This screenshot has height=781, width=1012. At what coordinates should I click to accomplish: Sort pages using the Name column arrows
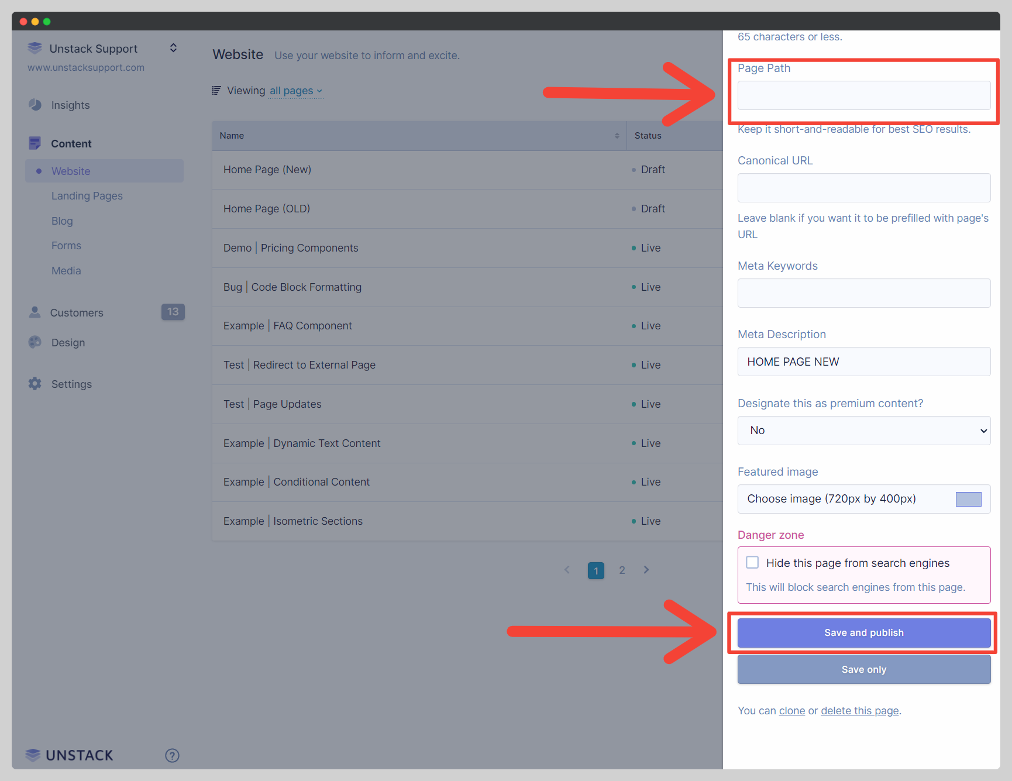(x=615, y=135)
